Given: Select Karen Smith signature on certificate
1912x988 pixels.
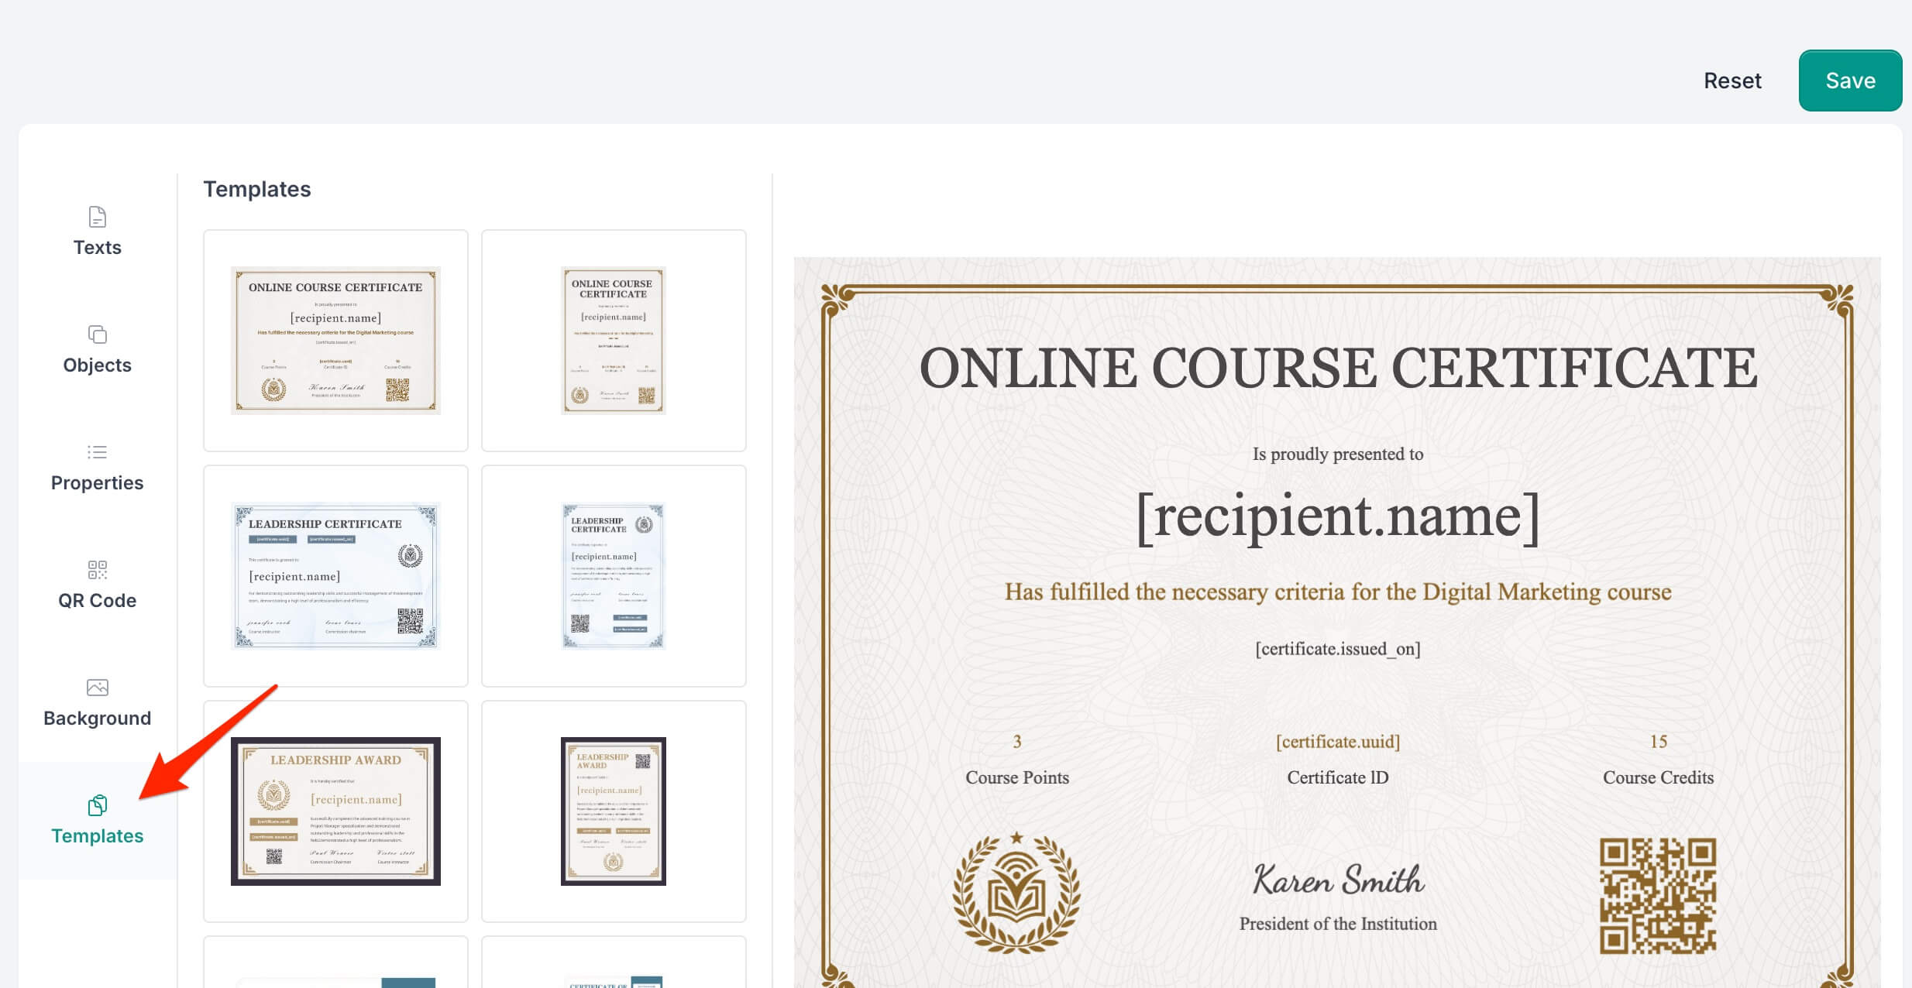Looking at the screenshot, I should (1339, 880).
